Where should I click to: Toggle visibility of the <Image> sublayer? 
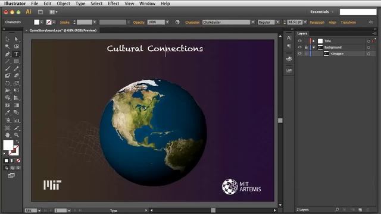[299, 53]
